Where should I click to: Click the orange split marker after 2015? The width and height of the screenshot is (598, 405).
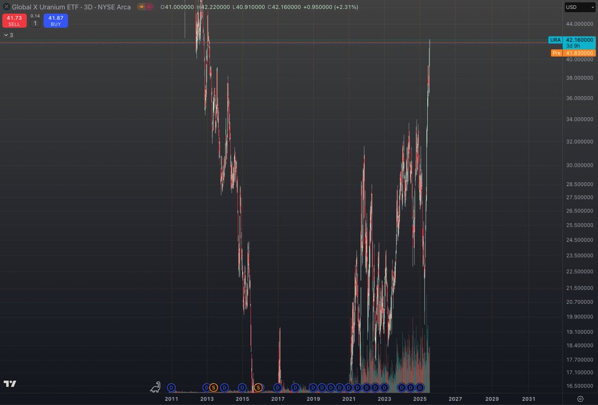(x=258, y=387)
